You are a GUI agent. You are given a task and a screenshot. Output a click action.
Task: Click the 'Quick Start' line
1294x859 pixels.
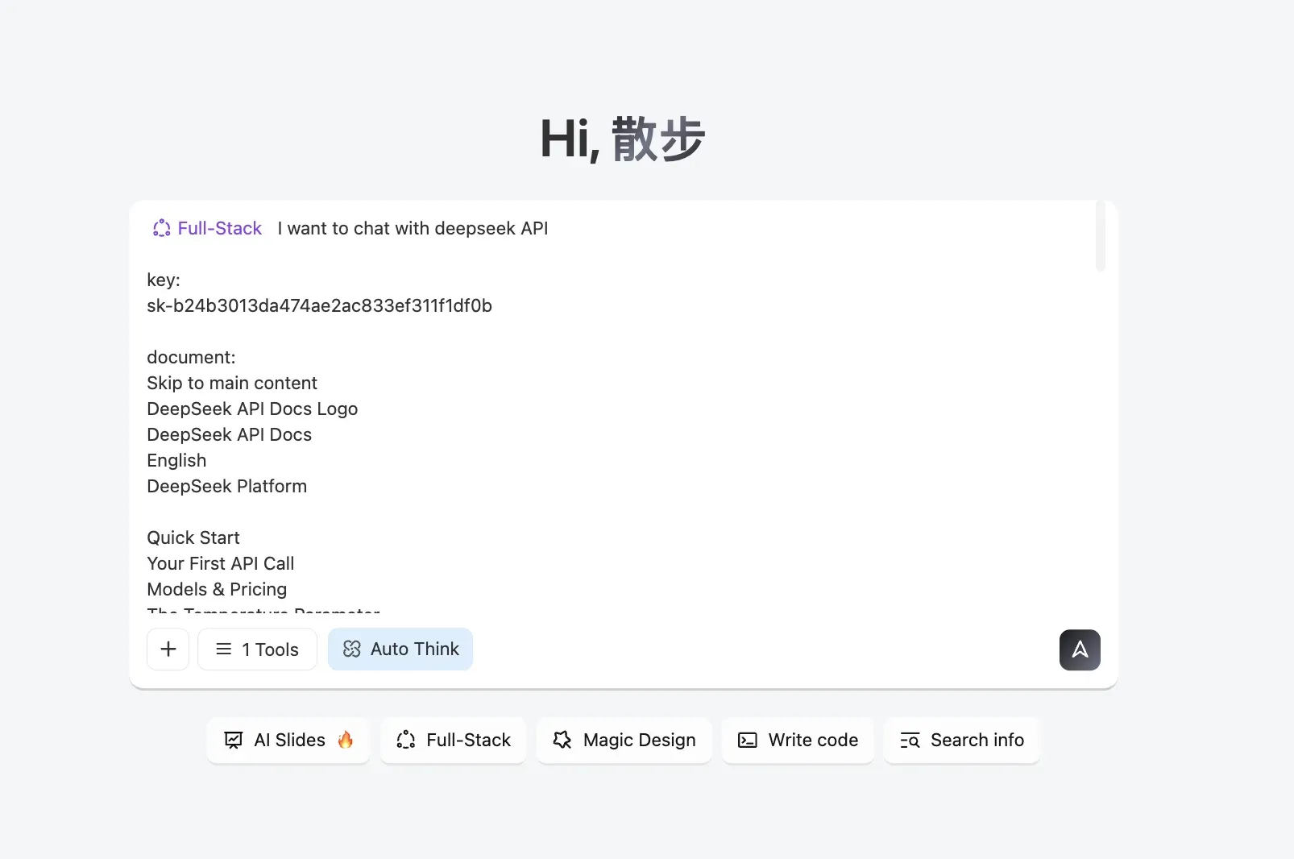[x=193, y=538]
